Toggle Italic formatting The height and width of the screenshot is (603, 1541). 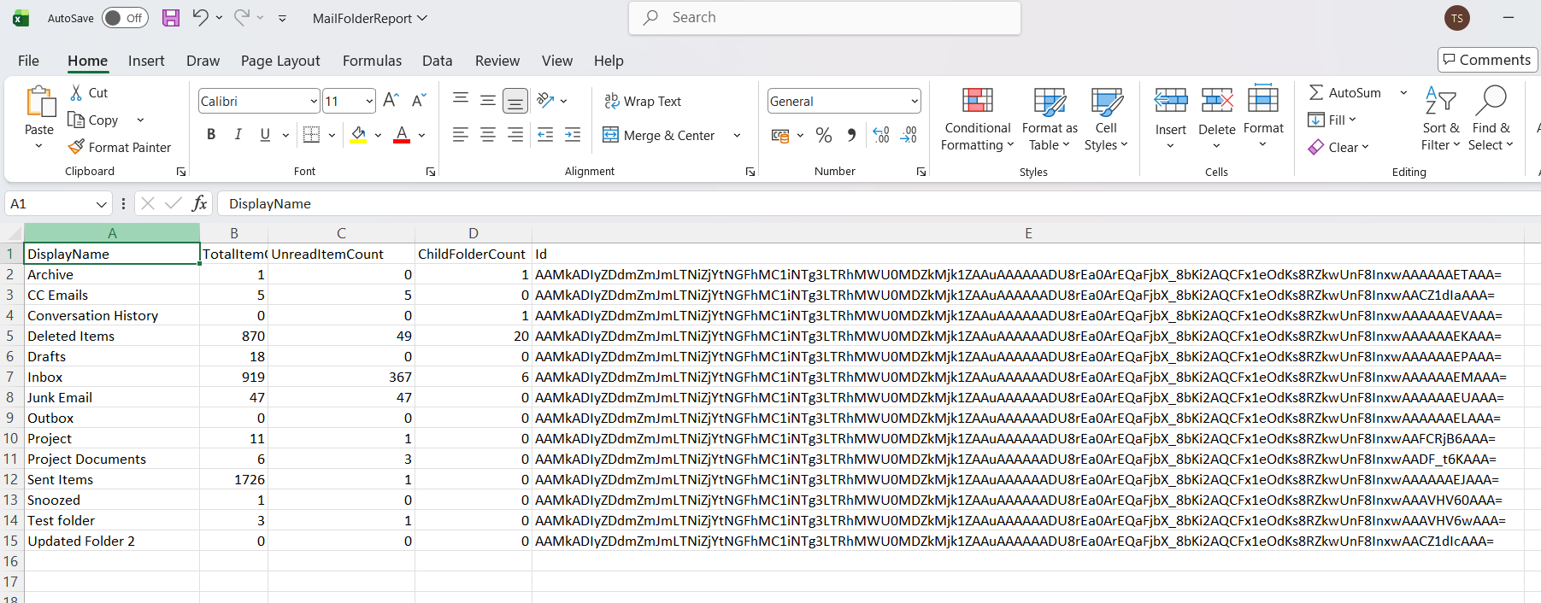[x=238, y=134]
